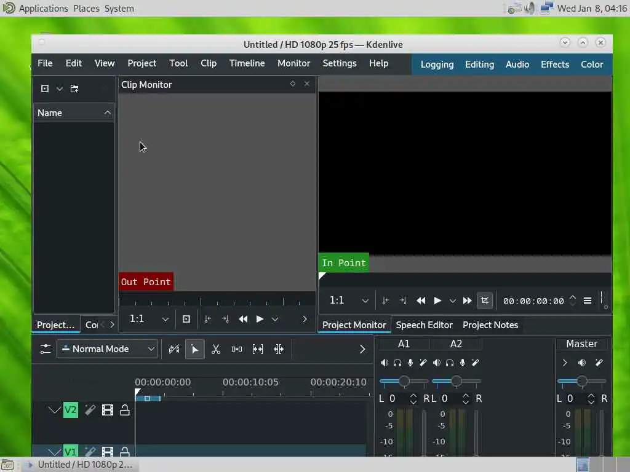Open Clip Monitor play options arrow
The image size is (630, 472).
(275, 320)
